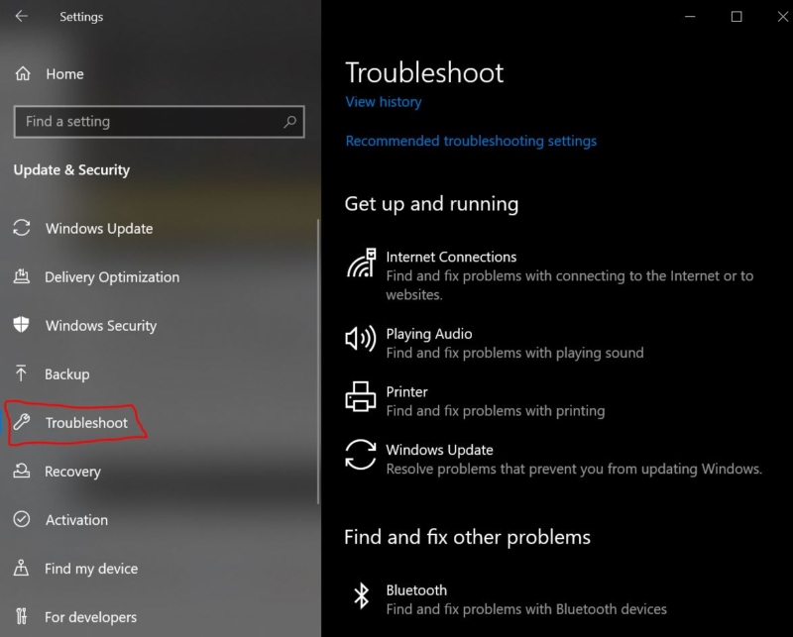The image size is (793, 637).
Task: Click the search magnifier icon
Action: tap(289, 121)
